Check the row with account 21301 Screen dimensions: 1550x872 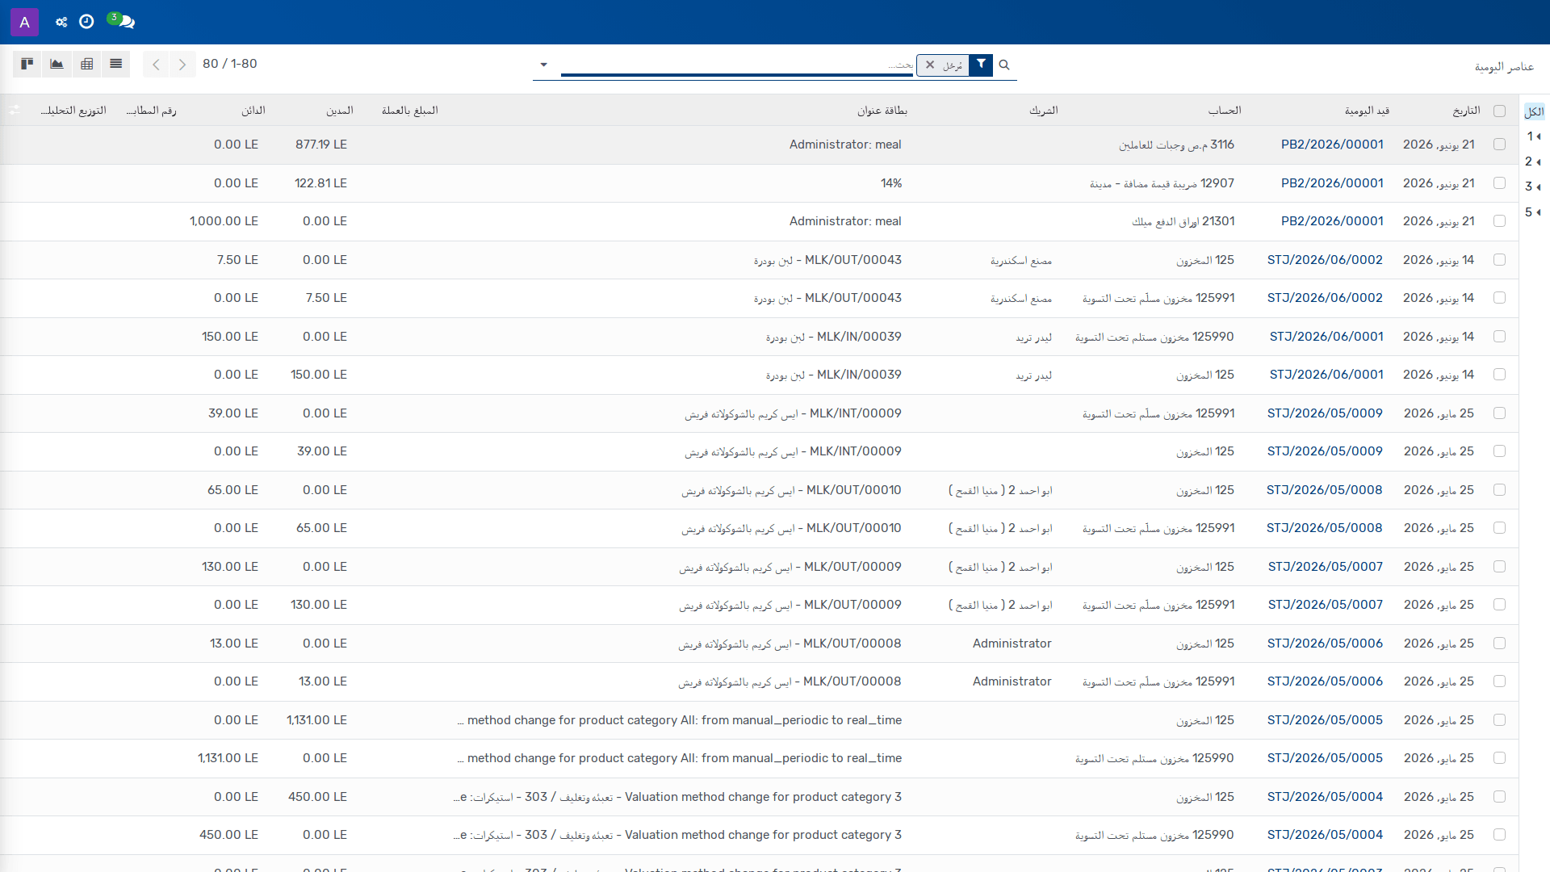(1499, 221)
